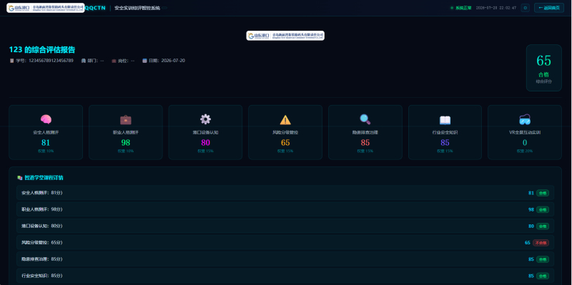Screen dimensions: 572x285
Task: Click the green 合格 badge in 职业人格测评 row
Action: pos(543,209)
